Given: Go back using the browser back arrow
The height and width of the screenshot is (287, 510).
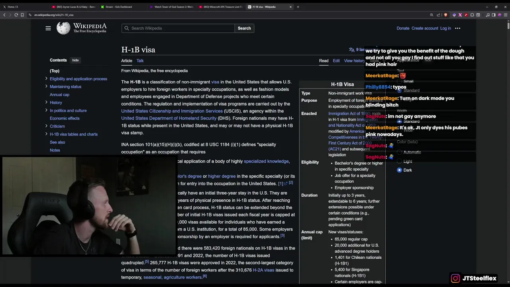Looking at the screenshot, I should [x=4, y=15].
